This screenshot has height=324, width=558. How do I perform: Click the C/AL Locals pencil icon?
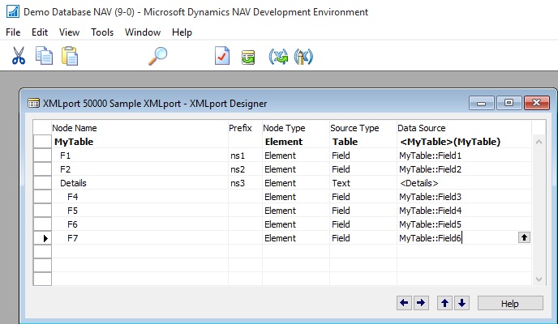[303, 57]
